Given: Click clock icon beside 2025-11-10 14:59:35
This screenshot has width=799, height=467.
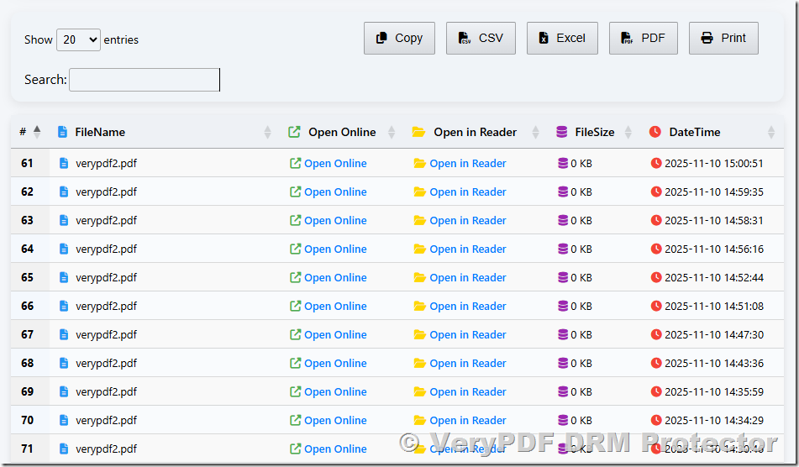Looking at the screenshot, I should coord(656,192).
